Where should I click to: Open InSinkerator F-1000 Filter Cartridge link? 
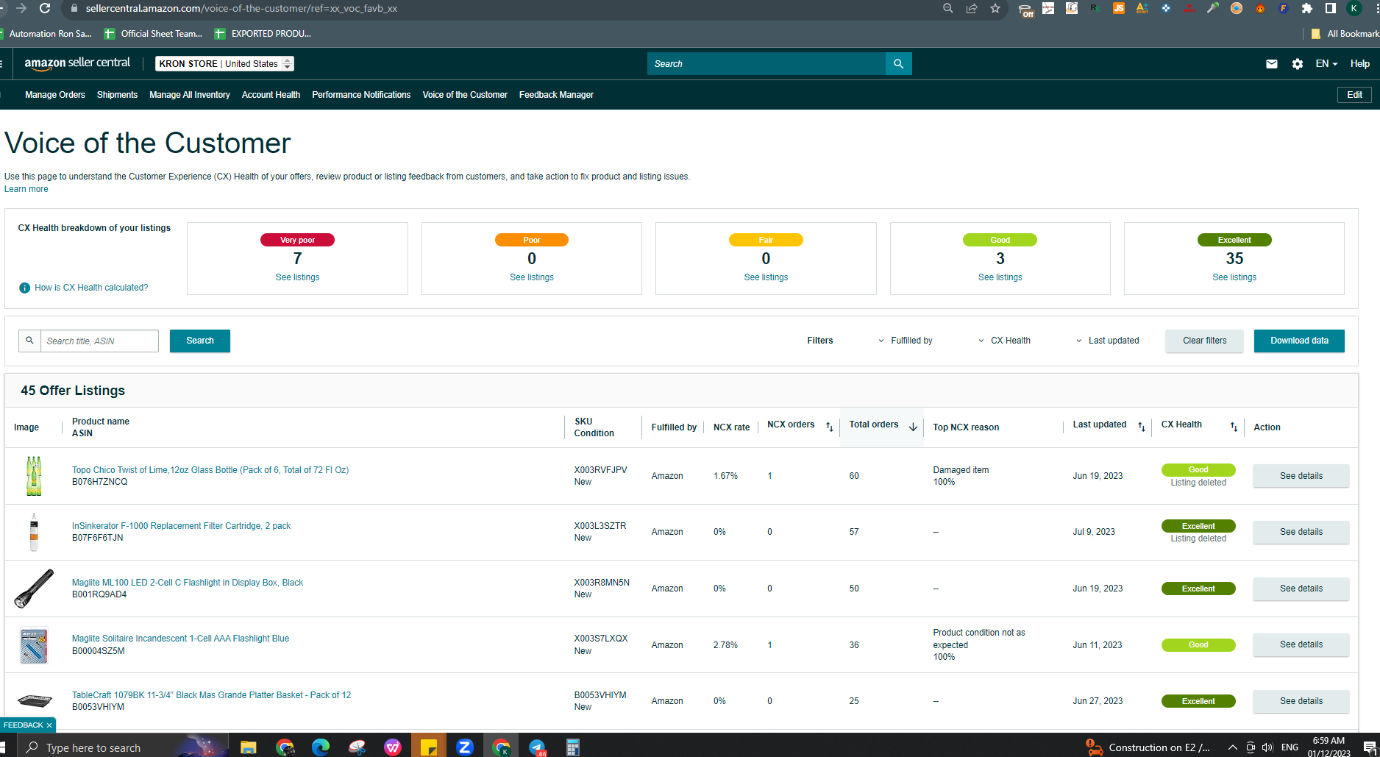[x=181, y=526]
